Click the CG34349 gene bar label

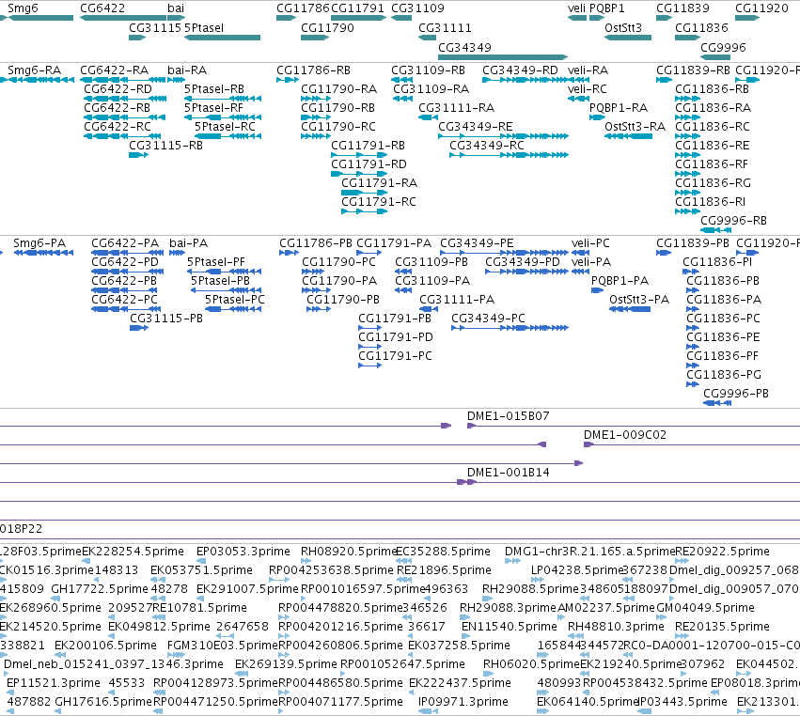464,47
